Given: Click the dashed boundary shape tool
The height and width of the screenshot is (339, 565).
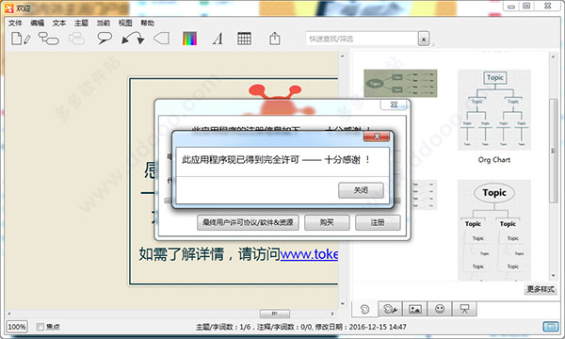Looking at the screenshot, I should pos(161,39).
